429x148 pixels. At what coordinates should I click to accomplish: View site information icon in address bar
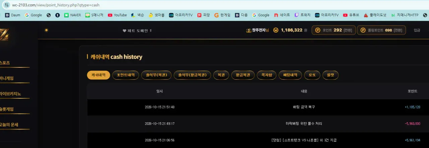7,5
